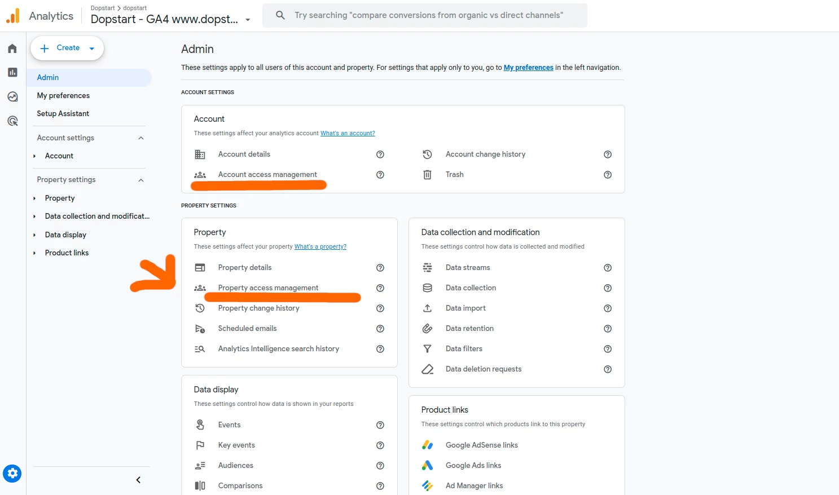Open the What's a property? link

320,247
